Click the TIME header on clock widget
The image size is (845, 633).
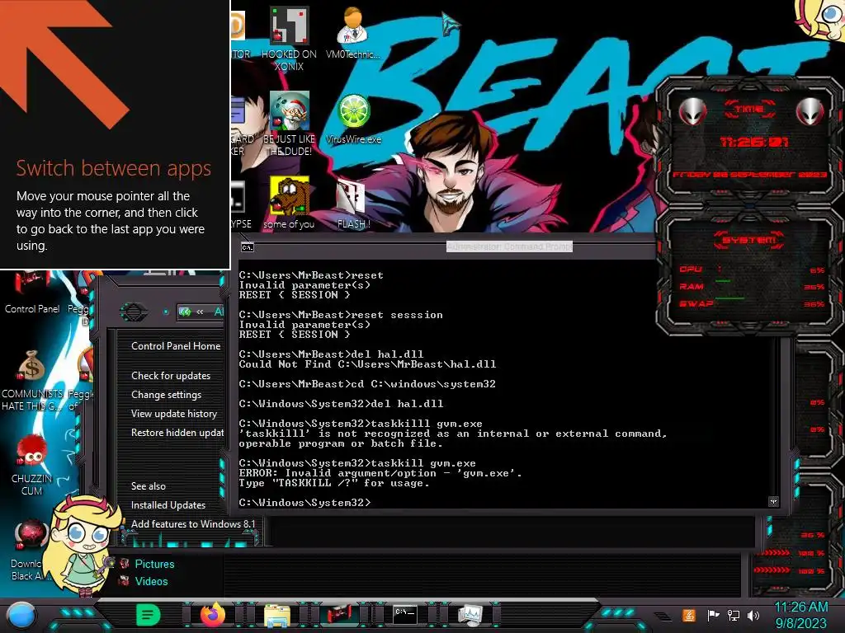(x=749, y=110)
